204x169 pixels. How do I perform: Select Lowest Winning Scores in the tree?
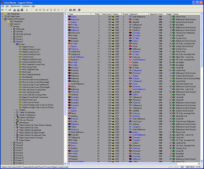31,54
